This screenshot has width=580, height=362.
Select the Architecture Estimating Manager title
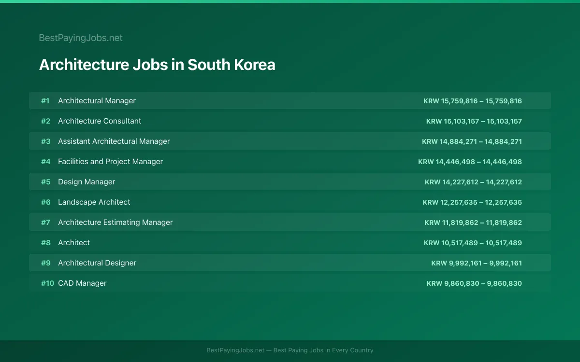[116, 222]
